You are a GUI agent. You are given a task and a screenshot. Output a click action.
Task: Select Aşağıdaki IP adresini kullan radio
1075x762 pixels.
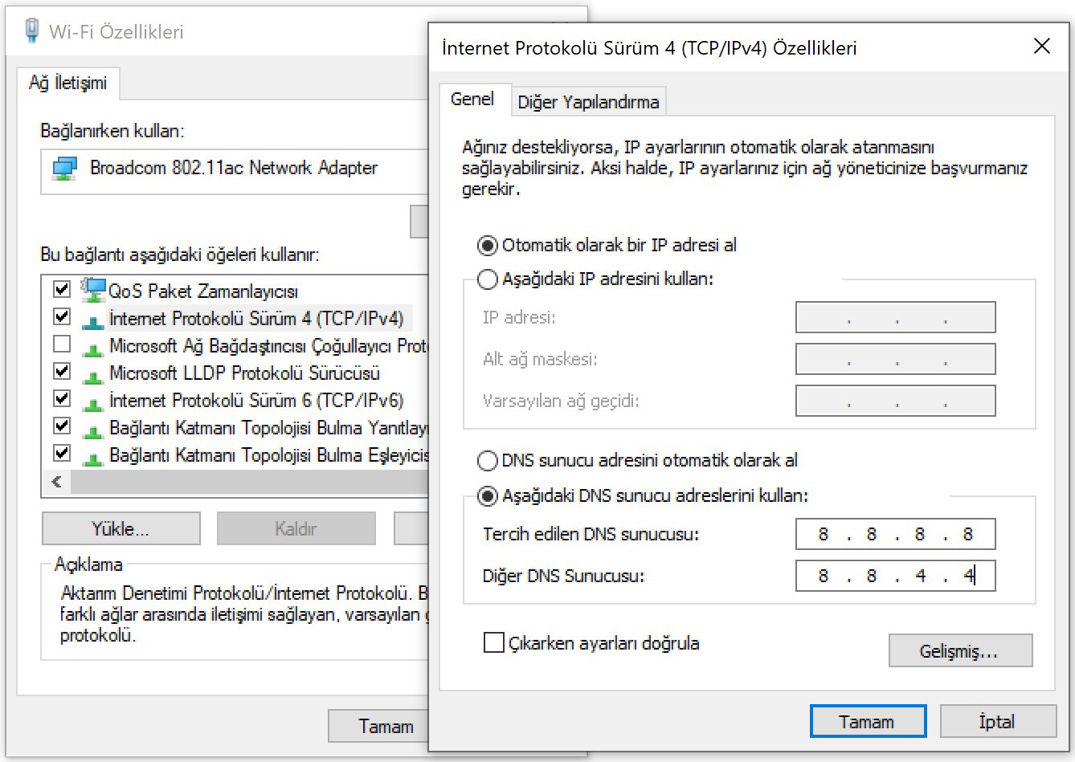pyautogui.click(x=488, y=279)
